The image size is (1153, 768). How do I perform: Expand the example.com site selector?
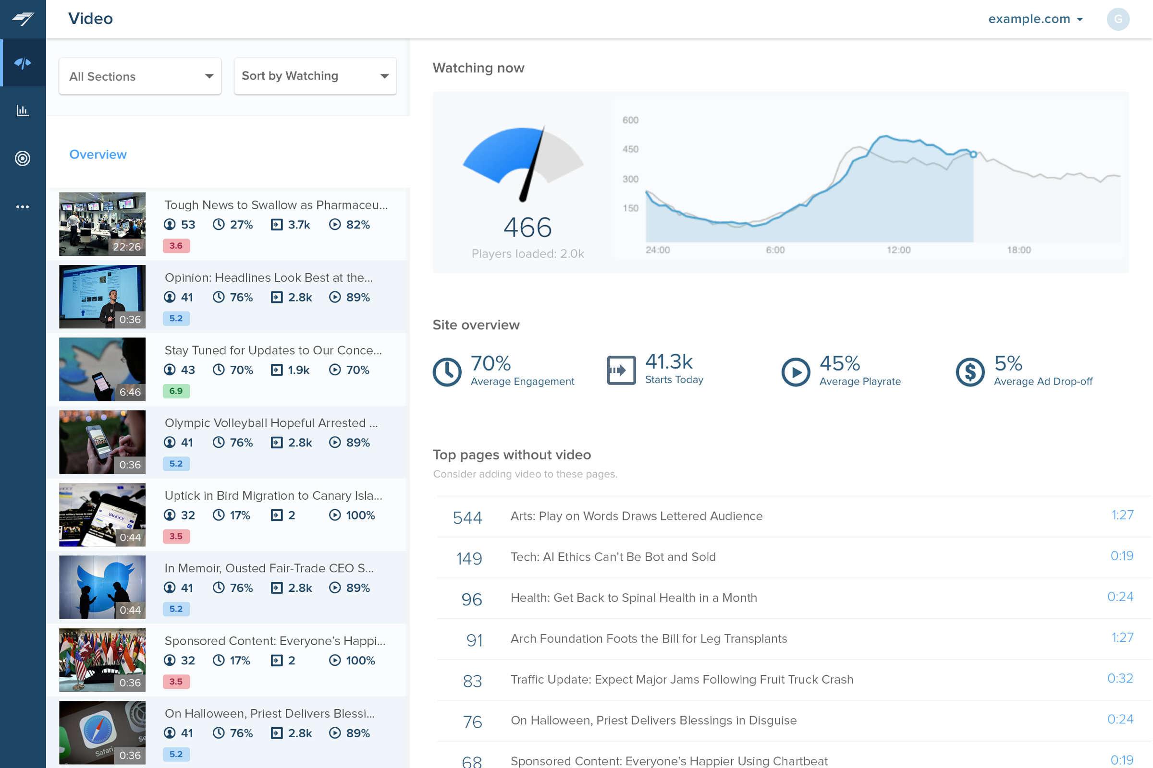pyautogui.click(x=1035, y=19)
